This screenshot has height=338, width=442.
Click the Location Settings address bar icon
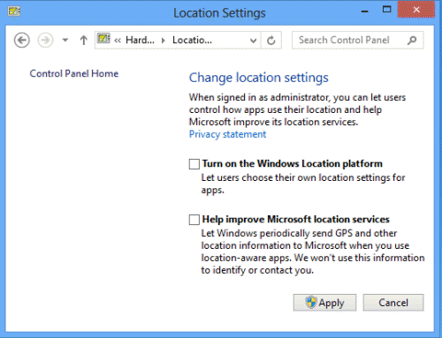pos(103,39)
